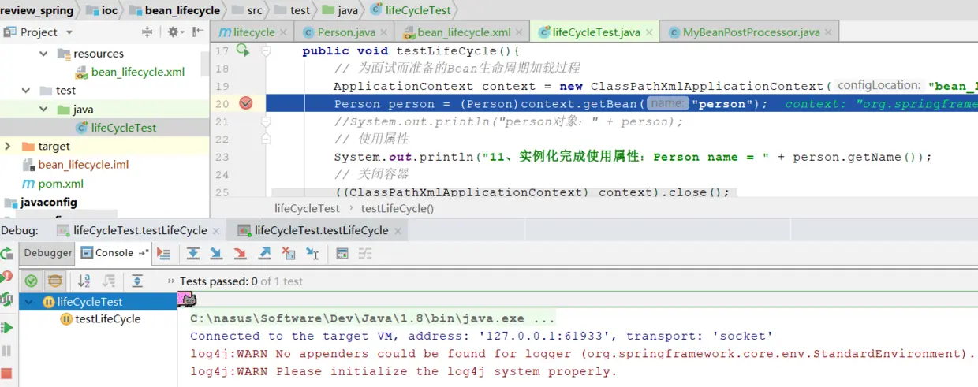Toggle Sort by Duration in test toolbar
Viewport: 978px width, 387px height.
click(x=109, y=281)
